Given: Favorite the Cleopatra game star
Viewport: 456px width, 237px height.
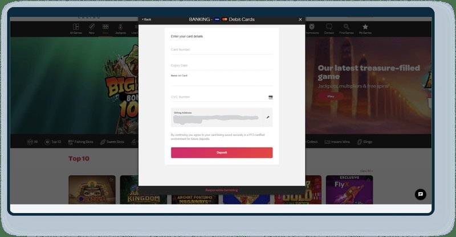Looking at the screenshot, I should pos(111,180).
